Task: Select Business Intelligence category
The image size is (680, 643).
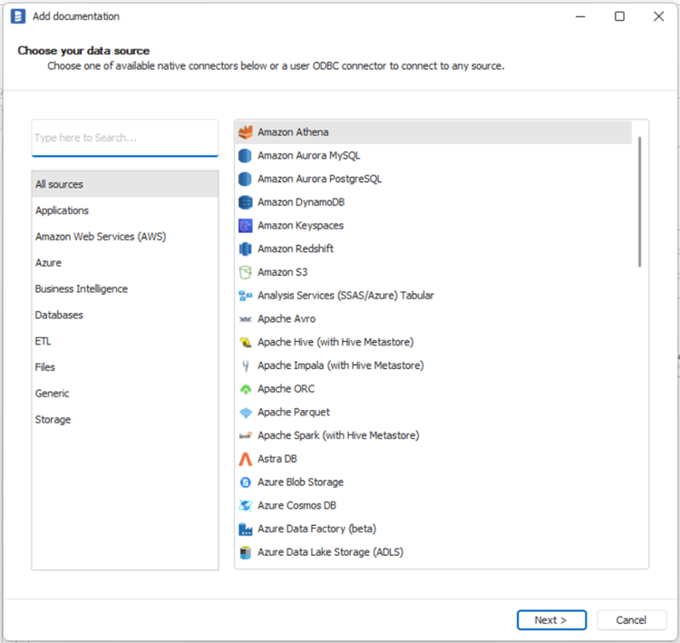Action: click(82, 289)
